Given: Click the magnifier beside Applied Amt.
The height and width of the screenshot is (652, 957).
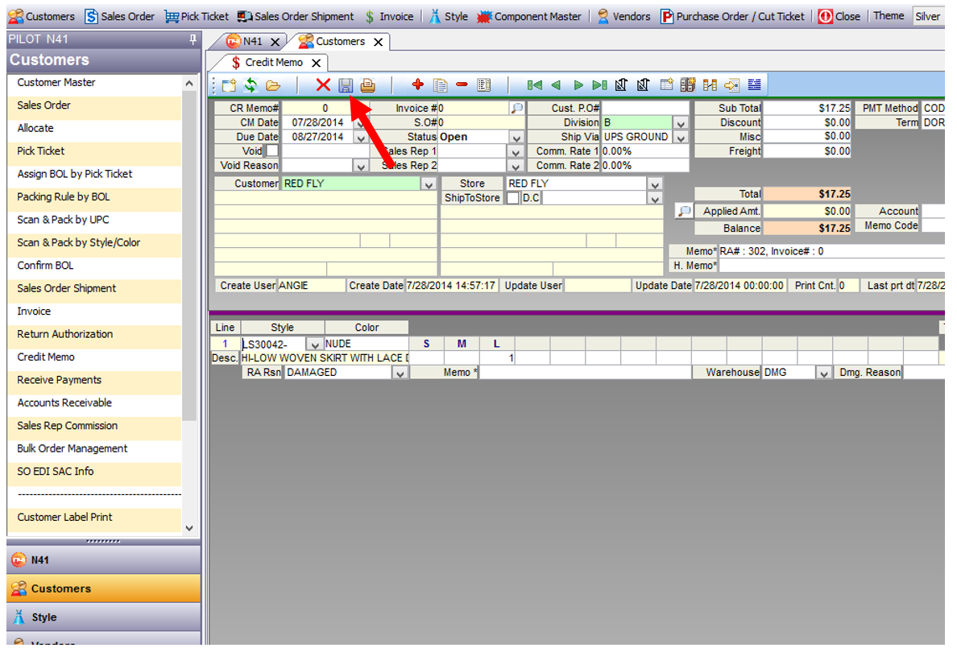Looking at the screenshot, I should (x=684, y=211).
